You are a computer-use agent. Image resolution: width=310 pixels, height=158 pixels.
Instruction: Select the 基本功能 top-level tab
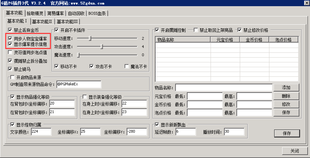click(14, 13)
